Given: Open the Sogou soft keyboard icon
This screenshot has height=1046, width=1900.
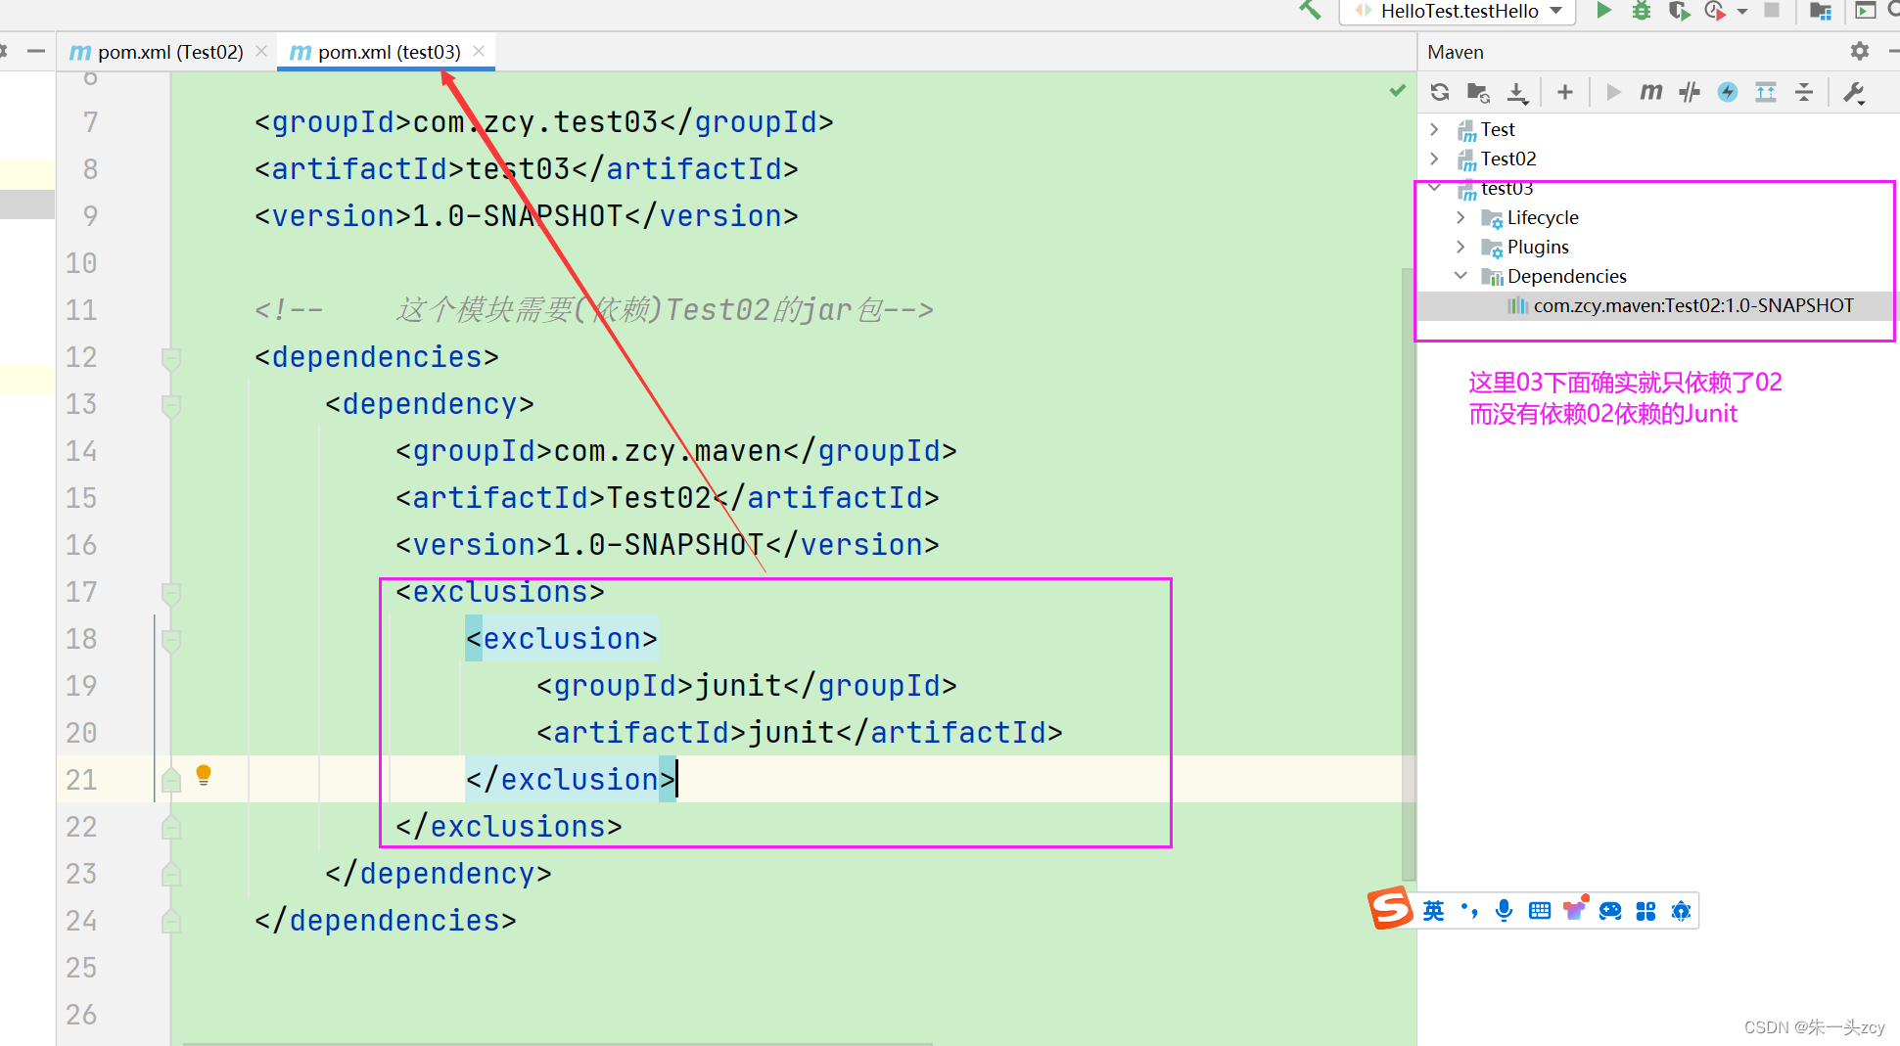Looking at the screenshot, I should tap(1540, 911).
